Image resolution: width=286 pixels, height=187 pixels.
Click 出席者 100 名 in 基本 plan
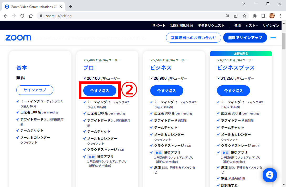coord(39,112)
